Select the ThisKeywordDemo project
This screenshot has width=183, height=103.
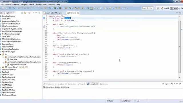pos(9,95)
